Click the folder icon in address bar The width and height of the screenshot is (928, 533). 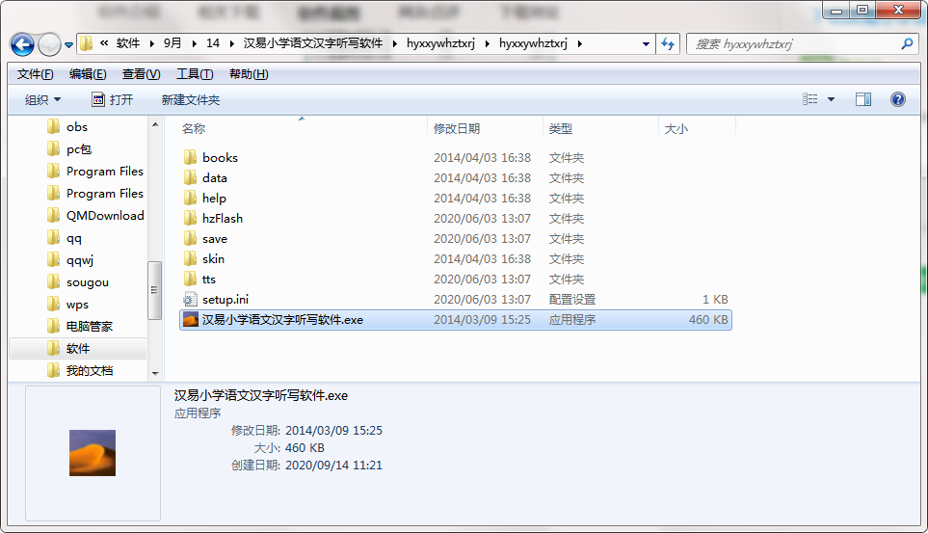click(87, 43)
